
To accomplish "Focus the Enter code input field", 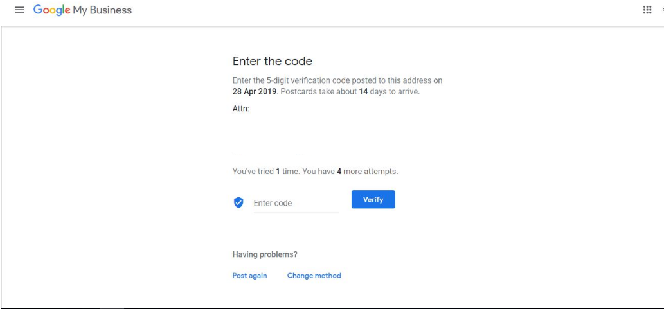I will point(296,203).
